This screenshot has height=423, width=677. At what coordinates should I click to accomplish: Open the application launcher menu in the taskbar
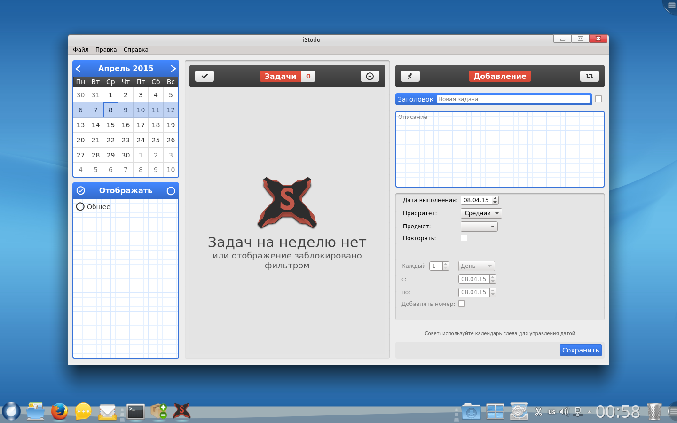tap(11, 411)
